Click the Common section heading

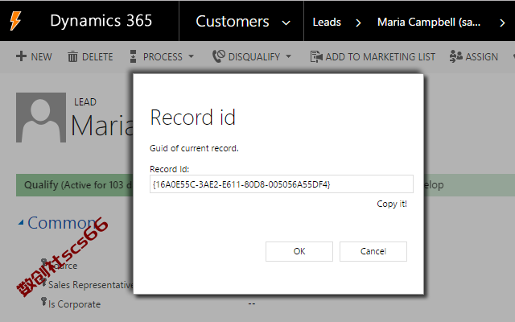click(x=62, y=223)
